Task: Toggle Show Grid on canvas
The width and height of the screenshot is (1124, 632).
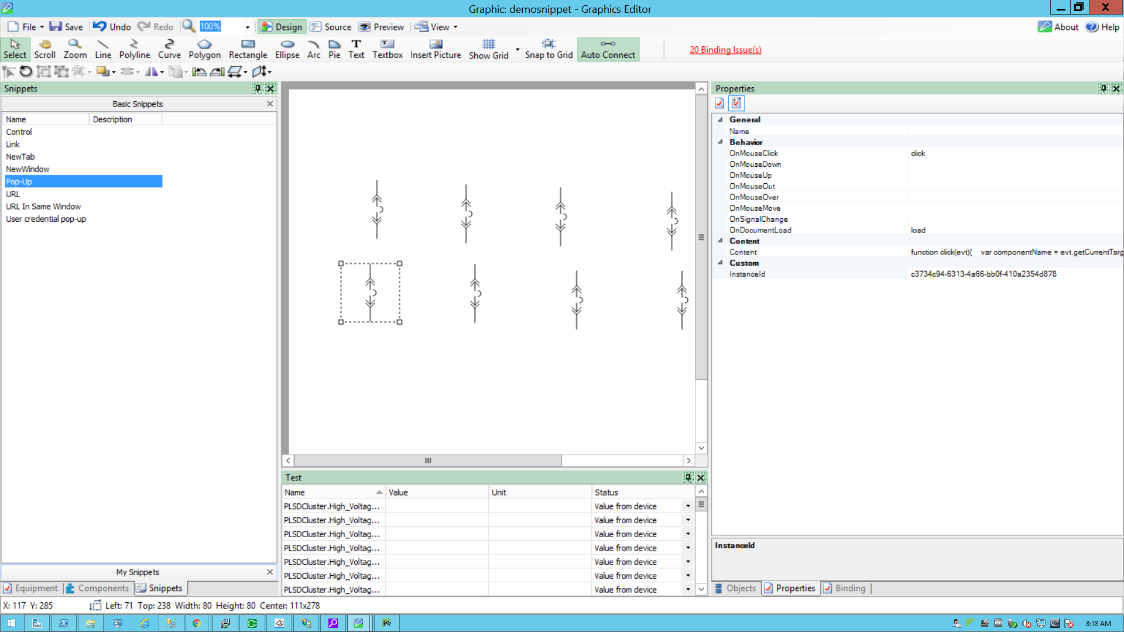Action: [488, 49]
